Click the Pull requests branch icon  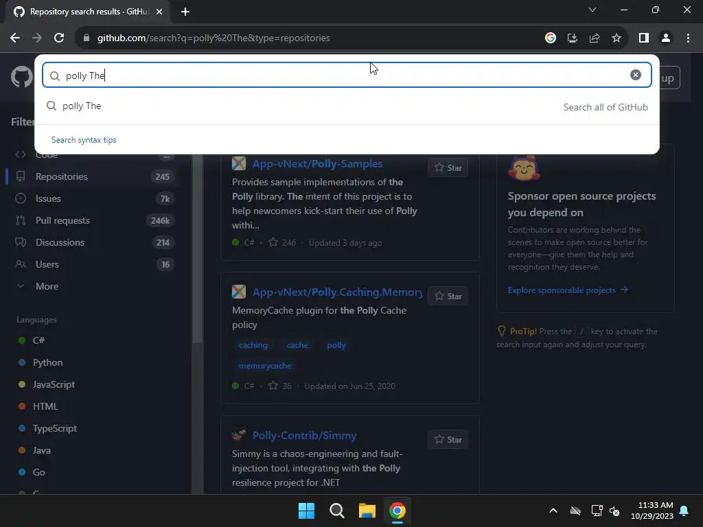click(21, 220)
